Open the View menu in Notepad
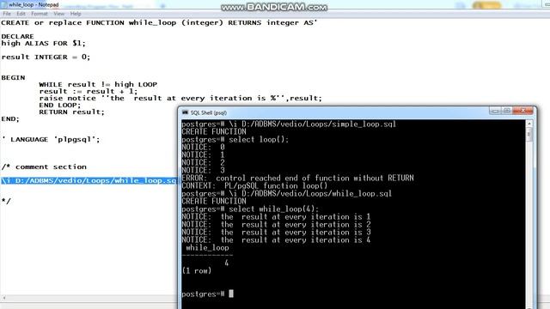This screenshot has width=550, height=309. click(x=59, y=14)
